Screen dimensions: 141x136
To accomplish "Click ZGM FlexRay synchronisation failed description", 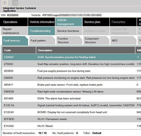I will point(67,57).
